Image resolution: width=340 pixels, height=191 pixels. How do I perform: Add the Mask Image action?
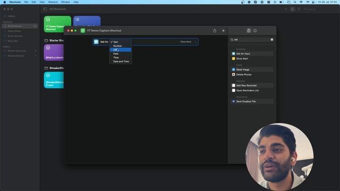click(x=252, y=70)
